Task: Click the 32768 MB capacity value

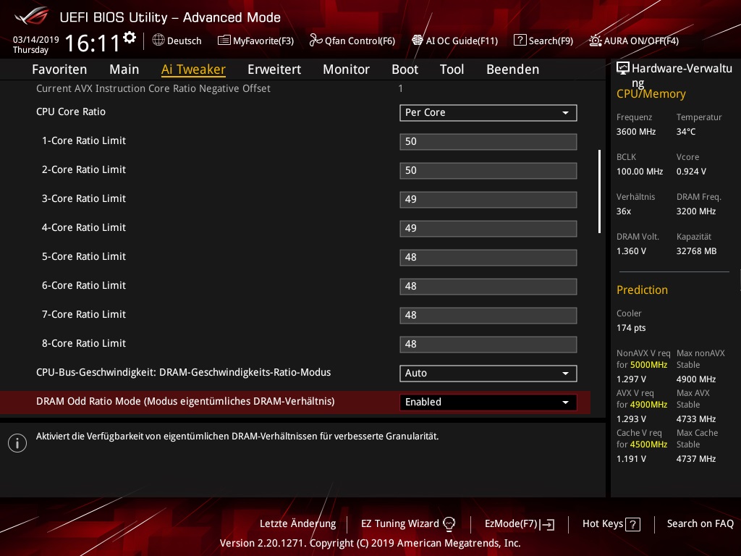Action: [x=697, y=251]
